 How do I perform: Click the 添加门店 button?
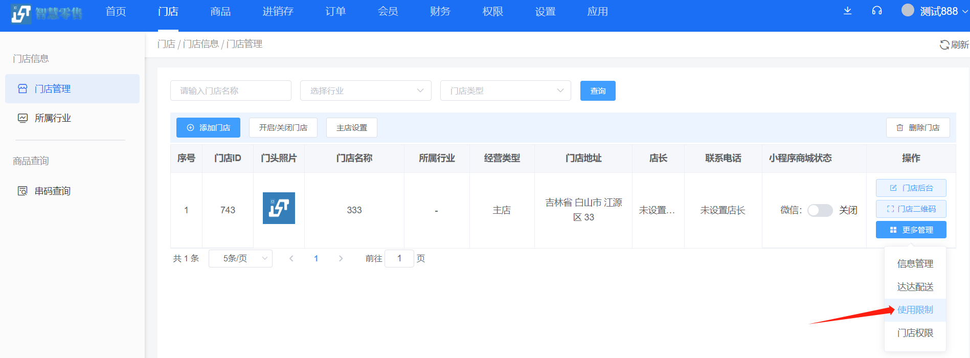pos(208,128)
